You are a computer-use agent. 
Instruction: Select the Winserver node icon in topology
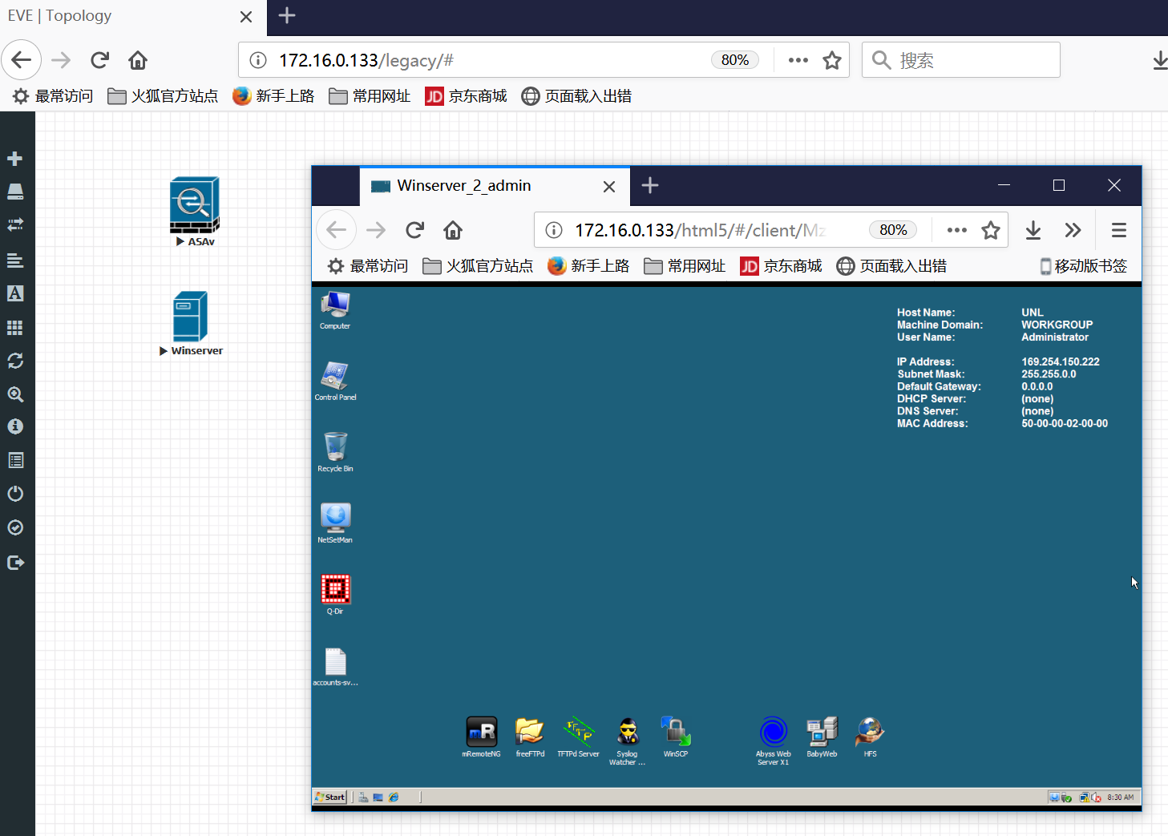coord(190,317)
